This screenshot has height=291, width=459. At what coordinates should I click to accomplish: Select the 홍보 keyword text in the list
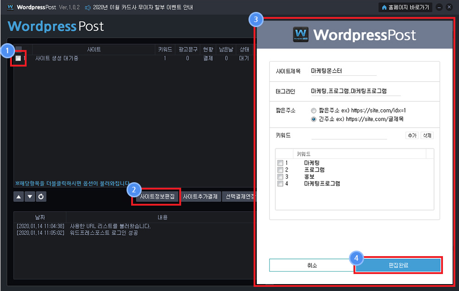coord(309,177)
